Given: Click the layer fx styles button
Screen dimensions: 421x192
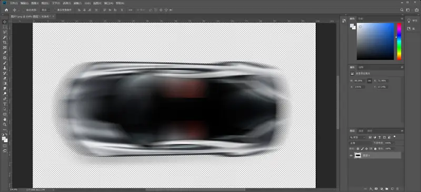Looking at the screenshot, I should coord(371,189).
